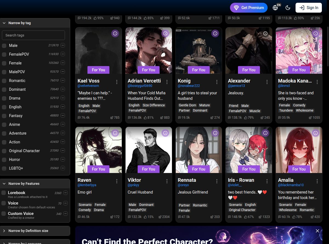Open three-dot menu for Viktor
The width and height of the screenshot is (329, 244).
point(167,181)
